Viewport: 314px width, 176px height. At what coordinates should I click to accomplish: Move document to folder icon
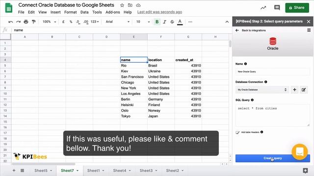coord(130,5)
